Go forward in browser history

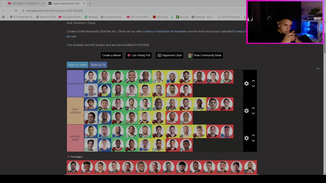[x=10, y=11]
